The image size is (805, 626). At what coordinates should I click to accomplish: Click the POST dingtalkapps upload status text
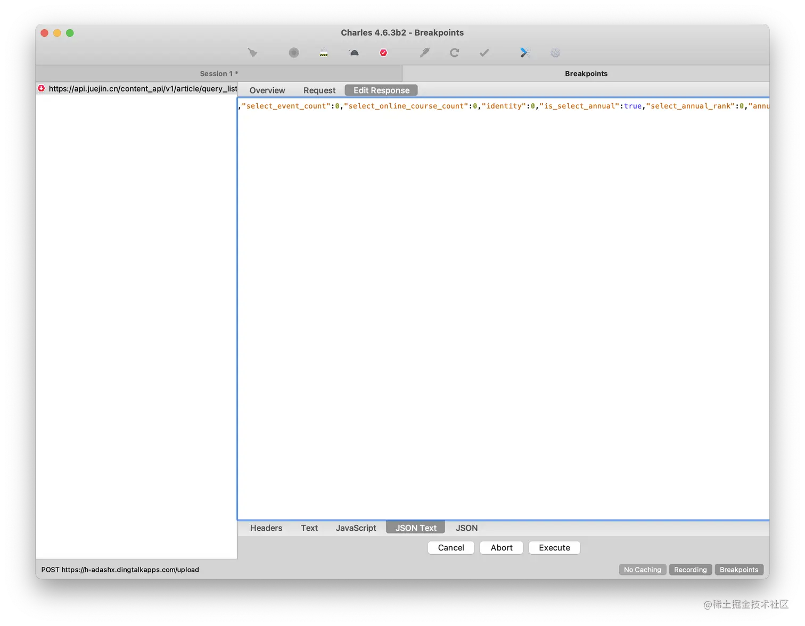(x=120, y=570)
